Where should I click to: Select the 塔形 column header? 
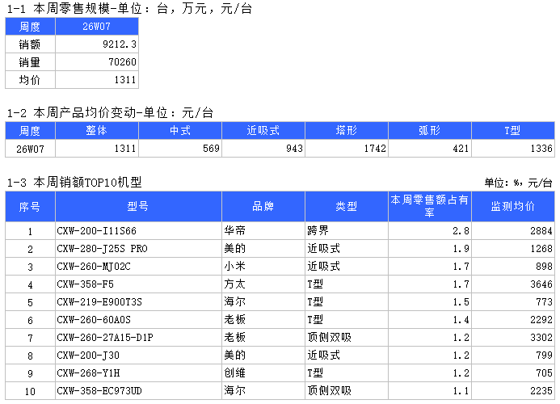(x=346, y=131)
